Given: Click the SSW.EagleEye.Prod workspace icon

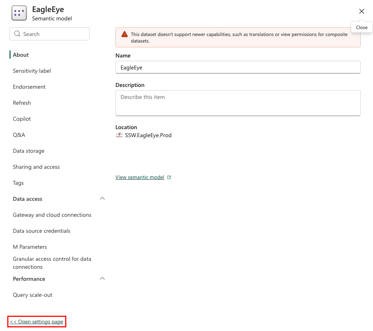Looking at the screenshot, I should click(119, 135).
